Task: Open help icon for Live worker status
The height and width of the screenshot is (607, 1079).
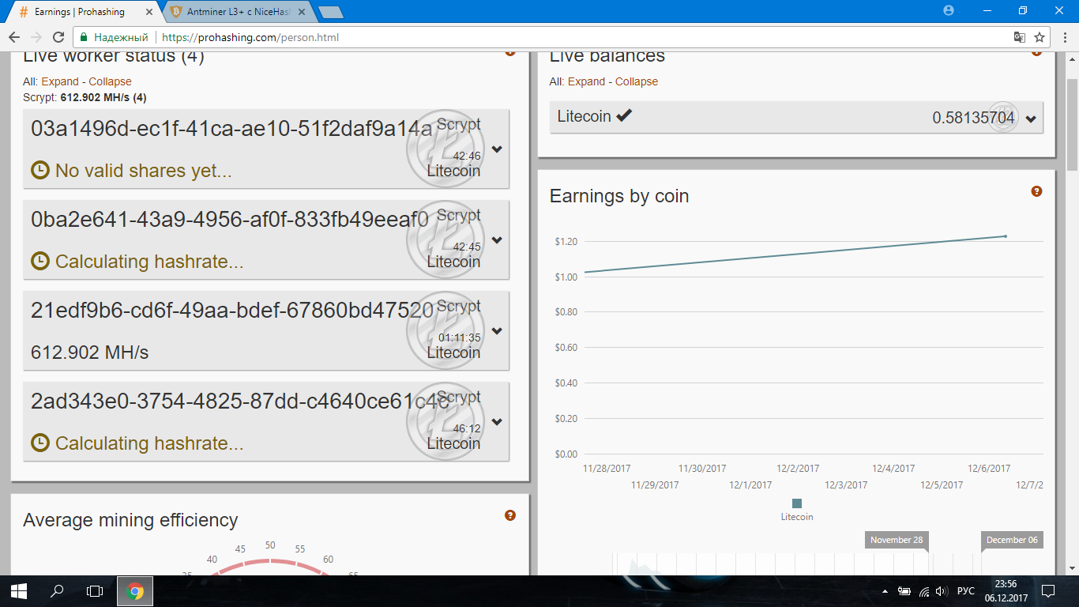Action: point(510,52)
